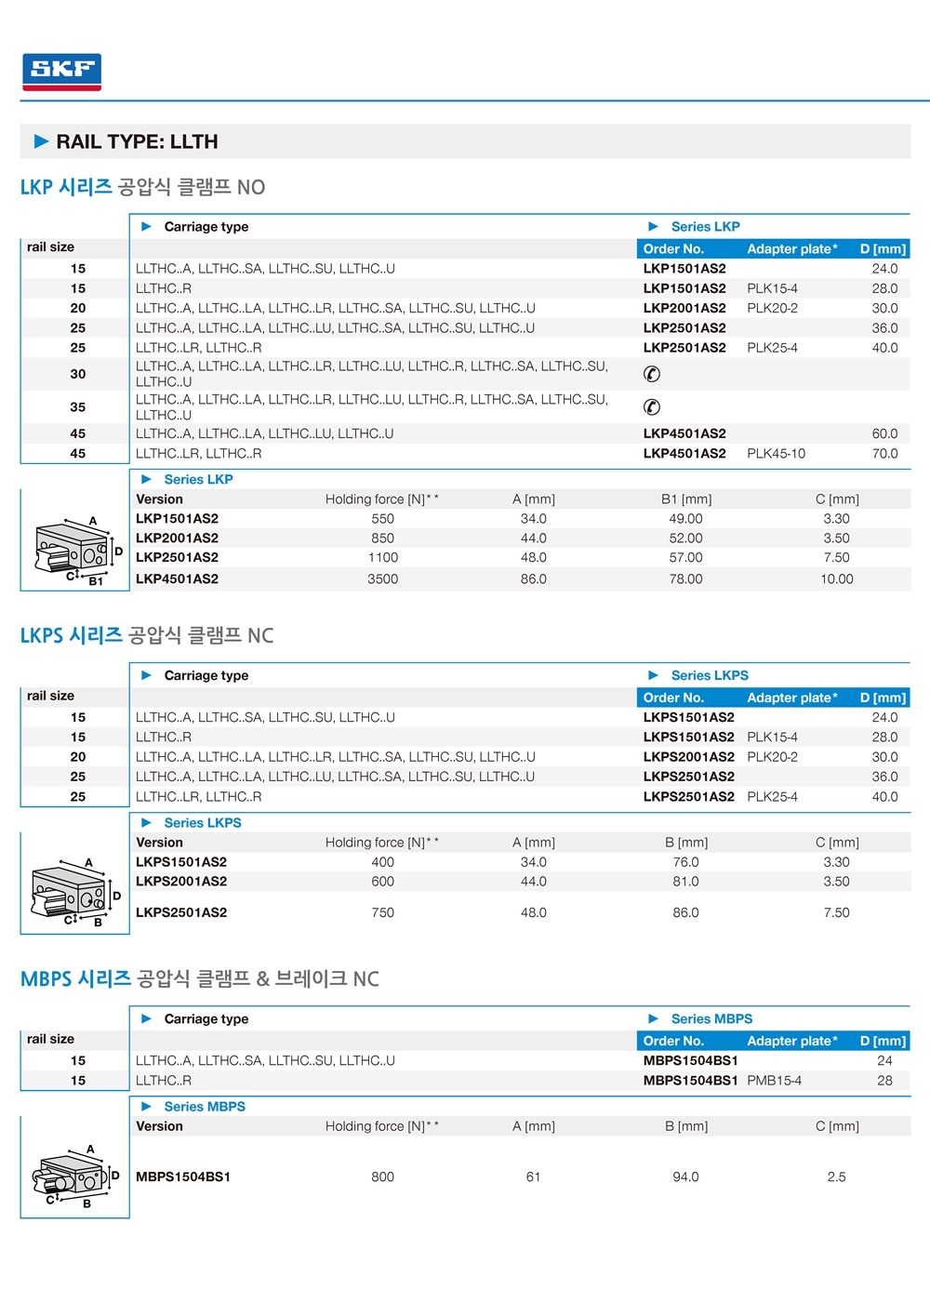Click the B1 value "52.00"

coord(685,538)
